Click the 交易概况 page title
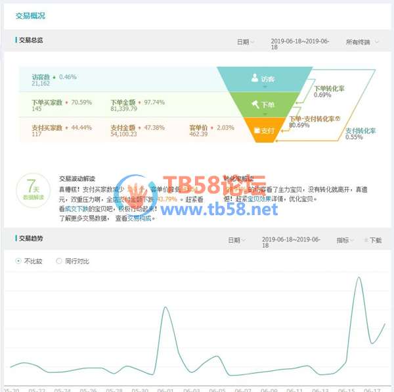This screenshot has height=392, width=394. [30, 16]
